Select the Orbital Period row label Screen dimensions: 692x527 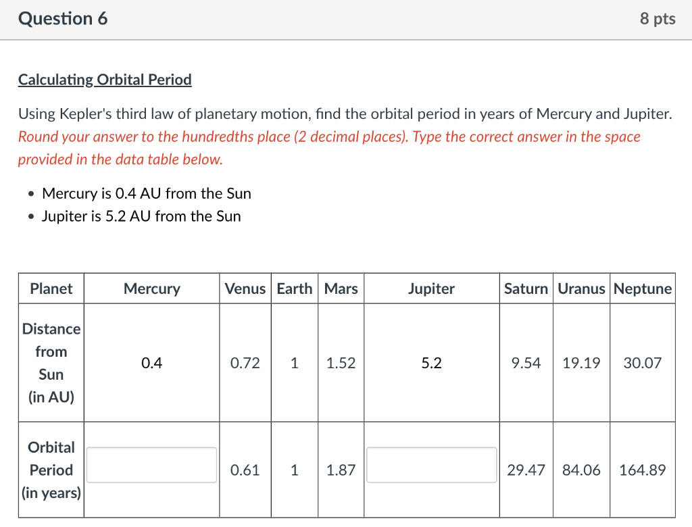tap(51, 470)
